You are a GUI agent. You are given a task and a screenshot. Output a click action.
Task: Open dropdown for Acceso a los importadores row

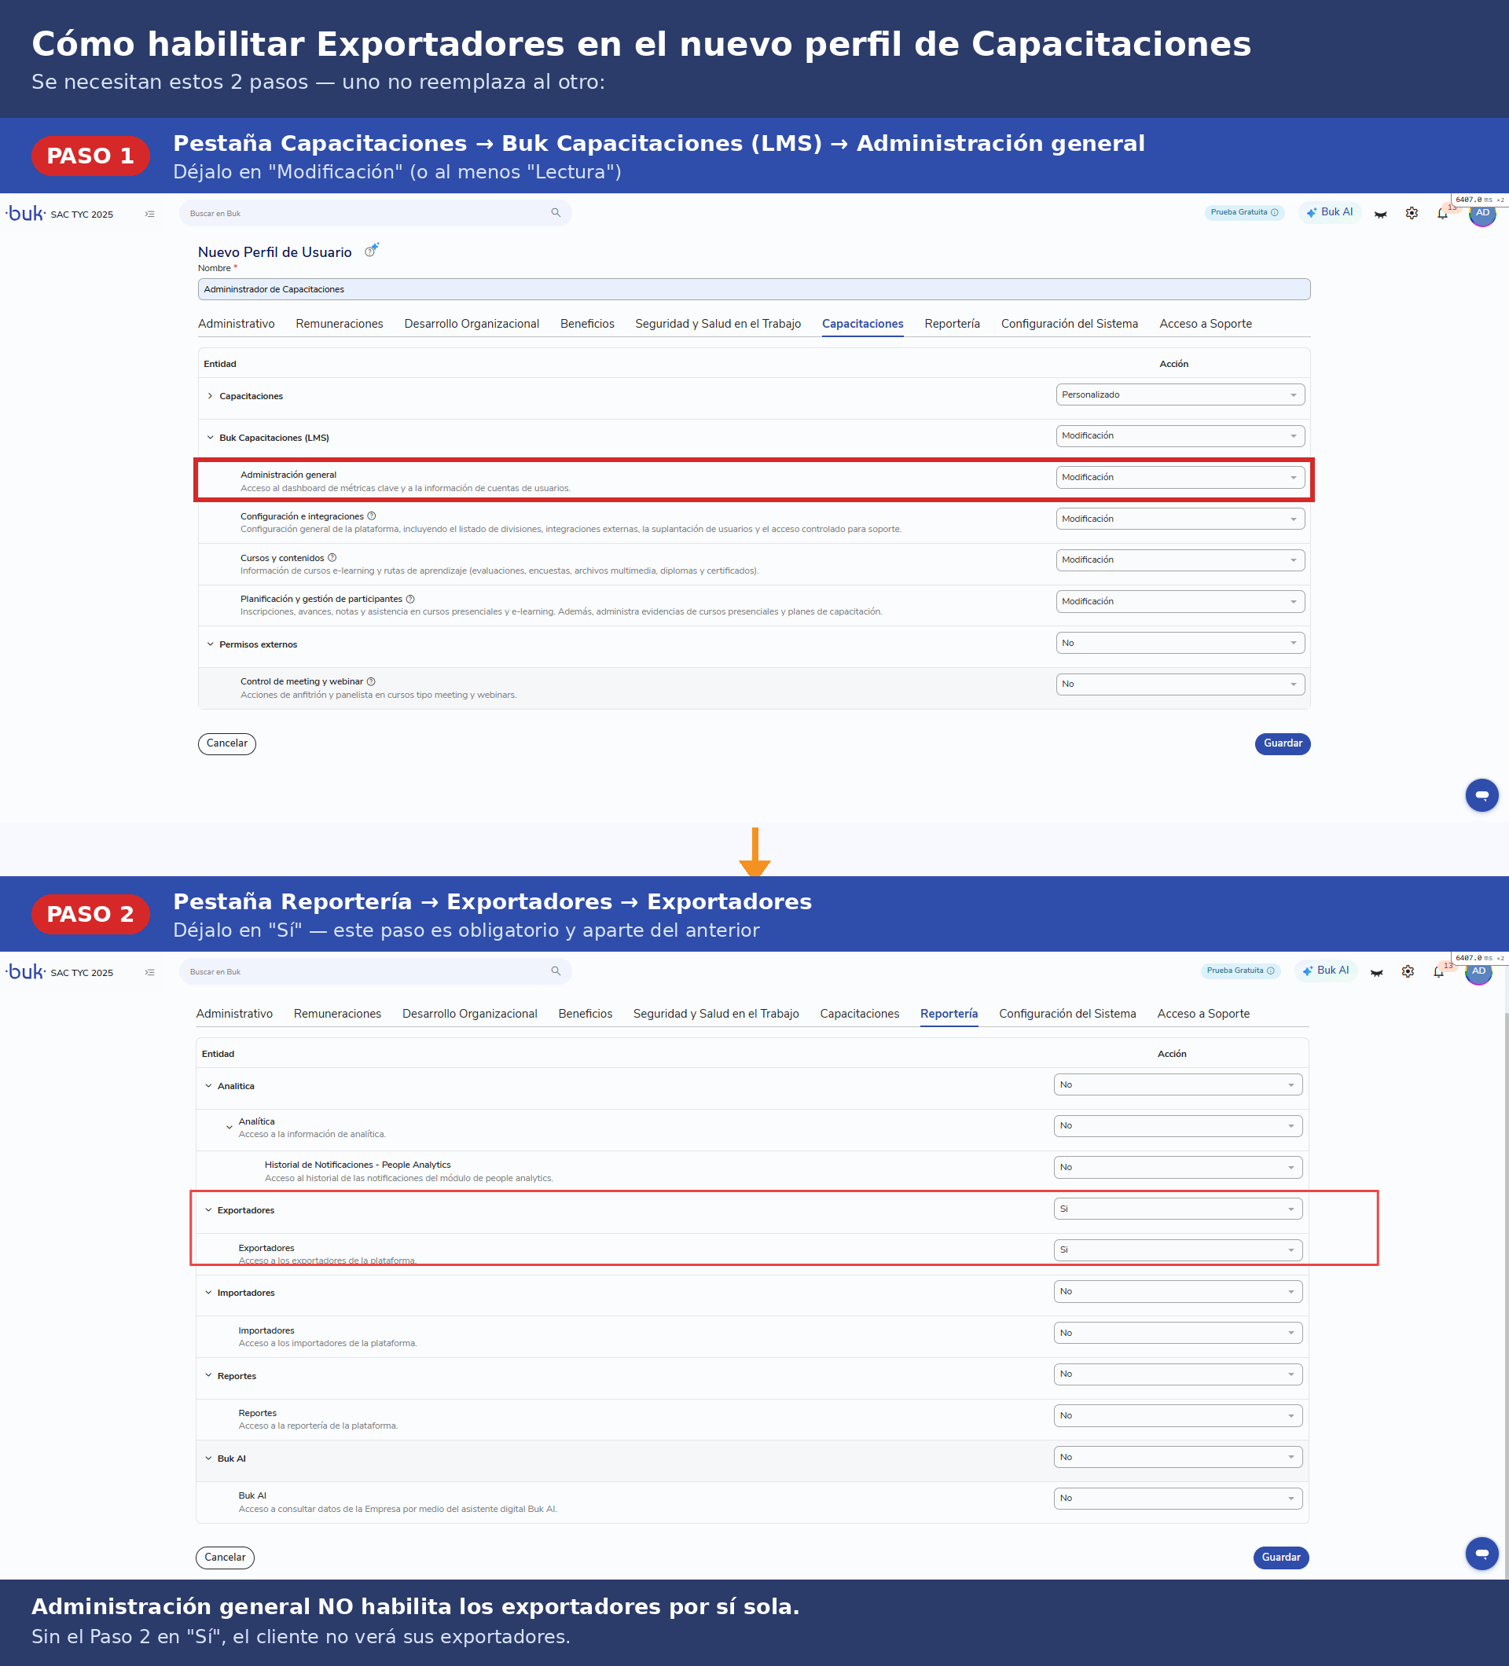click(1177, 1333)
